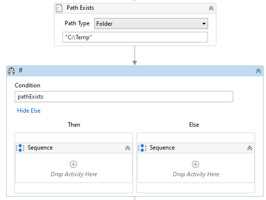
Task: Select the Then Sequence header label
Action: tap(40, 148)
